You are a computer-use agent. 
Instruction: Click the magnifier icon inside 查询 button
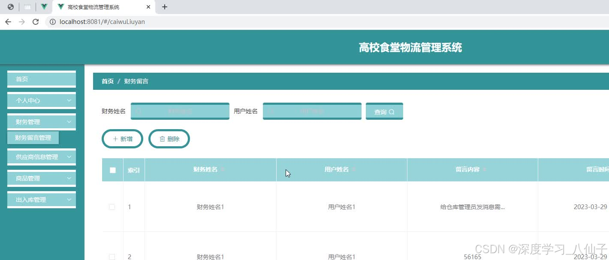[392, 112]
